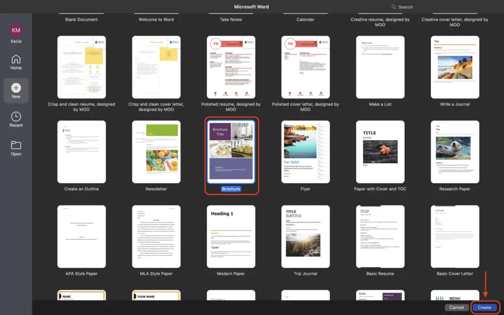Viewport: 504px width, 315px height.
Task: Select the Newsletter template thumbnail
Action: pyautogui.click(x=156, y=152)
